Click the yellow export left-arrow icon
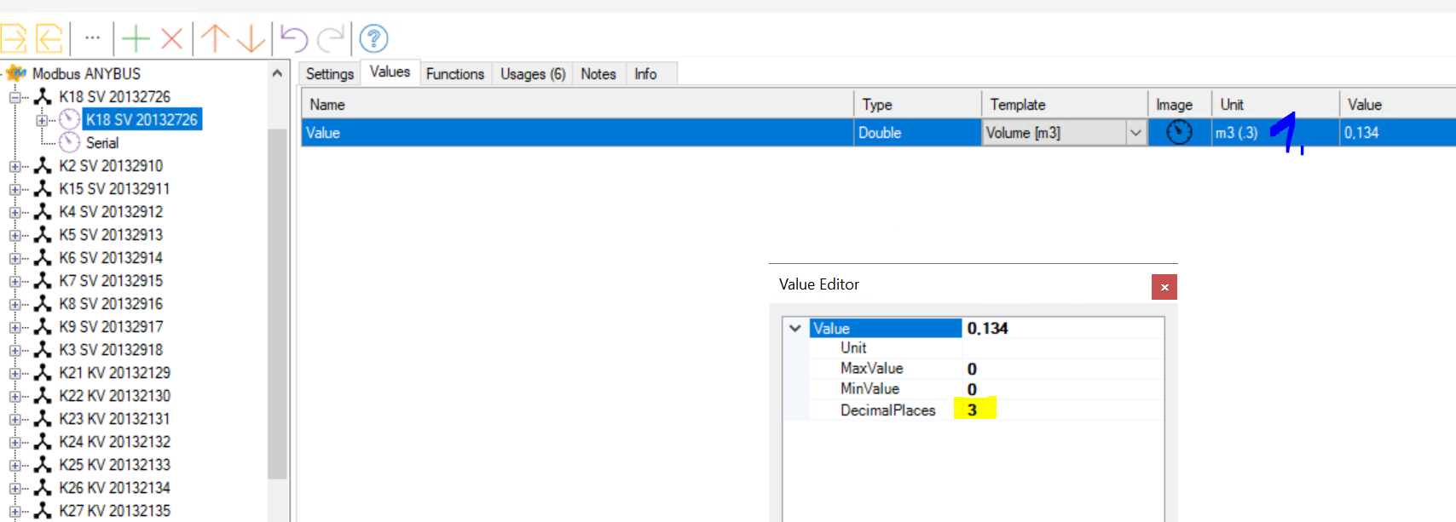This screenshot has height=522, width=1456. click(49, 38)
